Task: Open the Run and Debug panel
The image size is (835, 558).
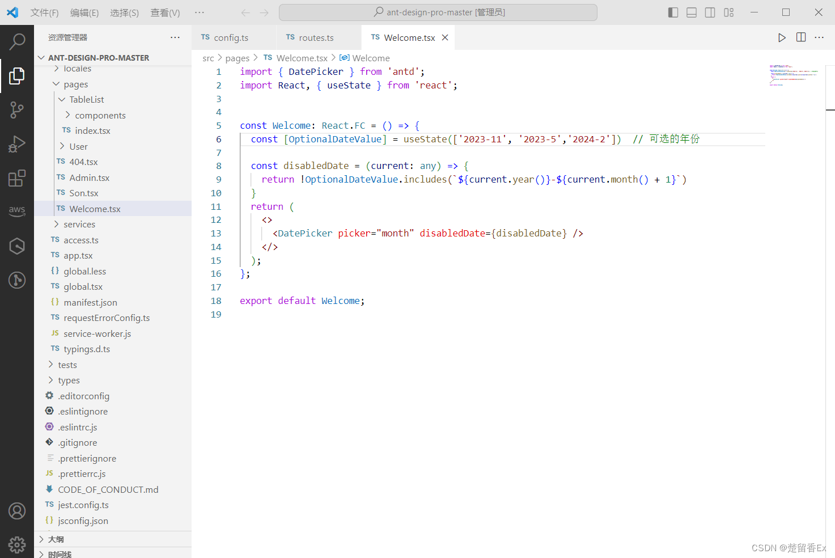Action: [x=17, y=143]
